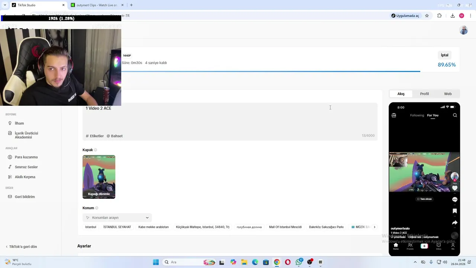Click the Kapak info icon

click(x=96, y=150)
